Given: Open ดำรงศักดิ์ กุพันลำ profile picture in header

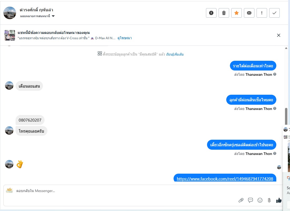Looking at the screenshot, I should point(10,13).
